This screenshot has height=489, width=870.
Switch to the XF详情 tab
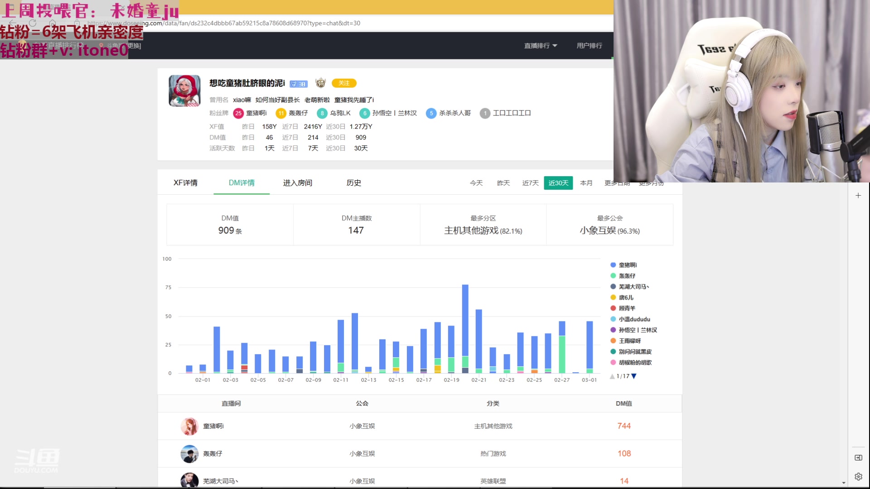[x=185, y=183]
